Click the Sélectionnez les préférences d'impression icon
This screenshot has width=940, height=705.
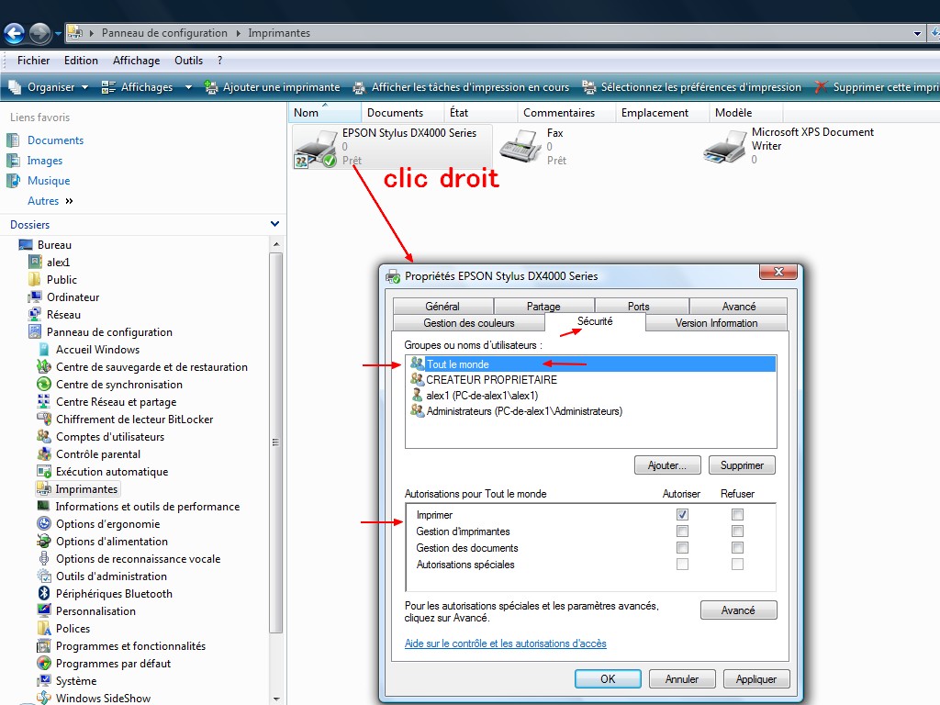click(x=589, y=87)
